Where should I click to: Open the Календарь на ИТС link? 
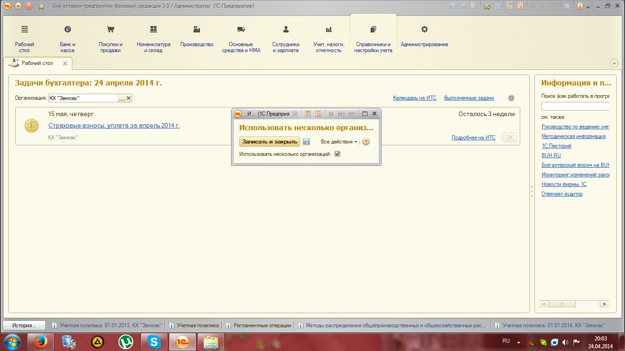click(415, 98)
